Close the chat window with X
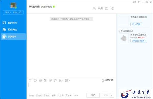The image size is (153, 99). tap(151, 2)
